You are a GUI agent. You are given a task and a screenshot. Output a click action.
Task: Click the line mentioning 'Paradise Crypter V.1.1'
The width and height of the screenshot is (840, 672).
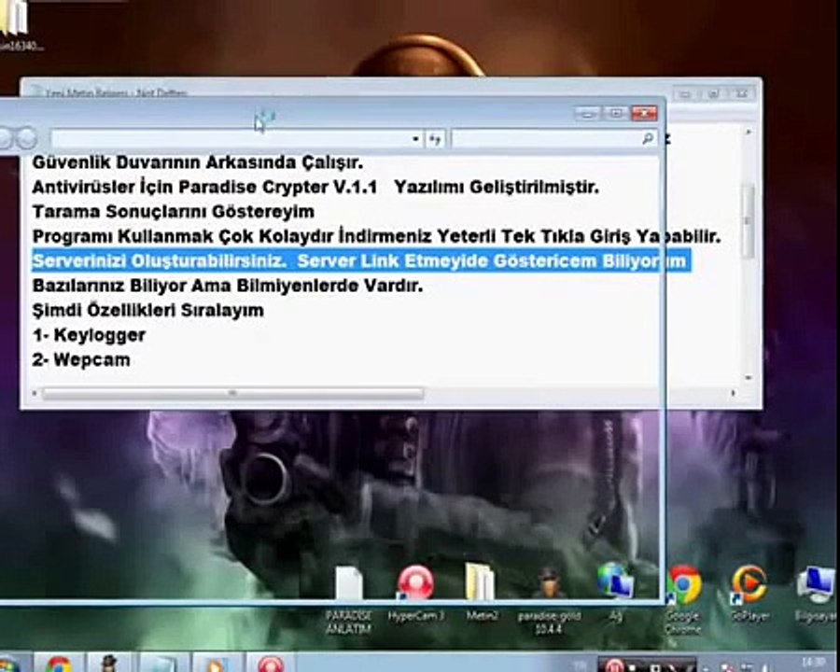tap(315, 187)
